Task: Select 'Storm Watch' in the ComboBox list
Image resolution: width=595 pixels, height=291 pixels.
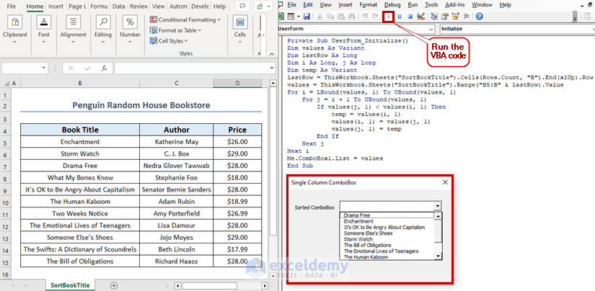Action: [x=358, y=239]
